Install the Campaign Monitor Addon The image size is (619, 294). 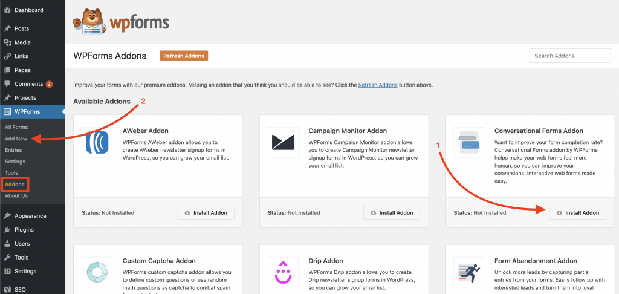coord(392,212)
